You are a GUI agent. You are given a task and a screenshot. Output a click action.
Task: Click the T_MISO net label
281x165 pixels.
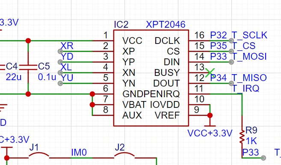coord(249,78)
